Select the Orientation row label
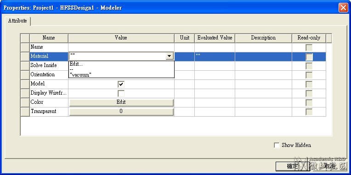351x175 pixels. point(49,75)
